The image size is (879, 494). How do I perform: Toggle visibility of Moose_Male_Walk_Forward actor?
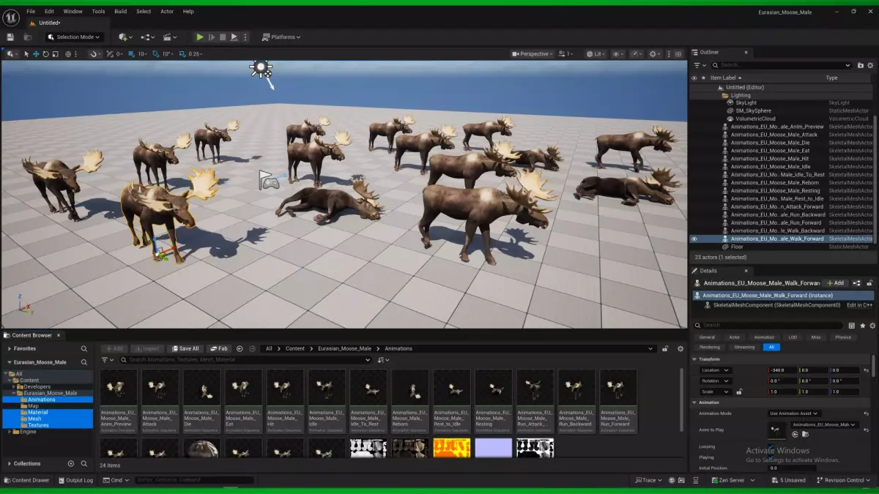pos(694,239)
